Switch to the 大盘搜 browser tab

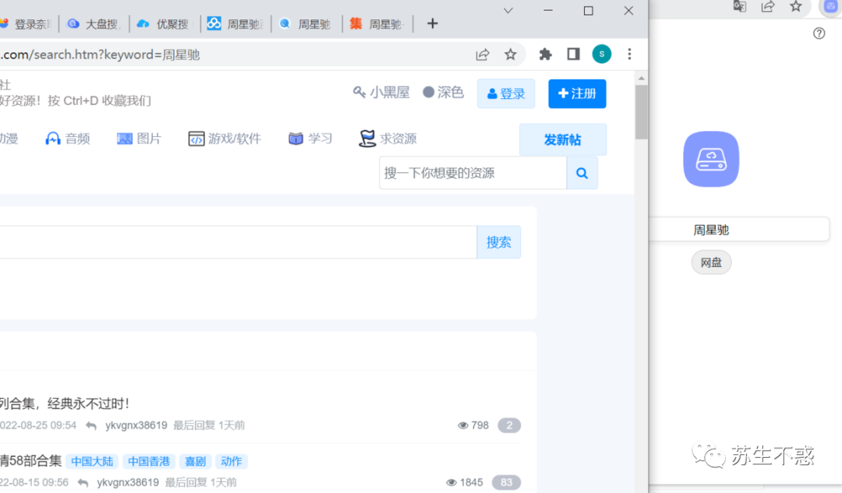pyautogui.click(x=94, y=24)
